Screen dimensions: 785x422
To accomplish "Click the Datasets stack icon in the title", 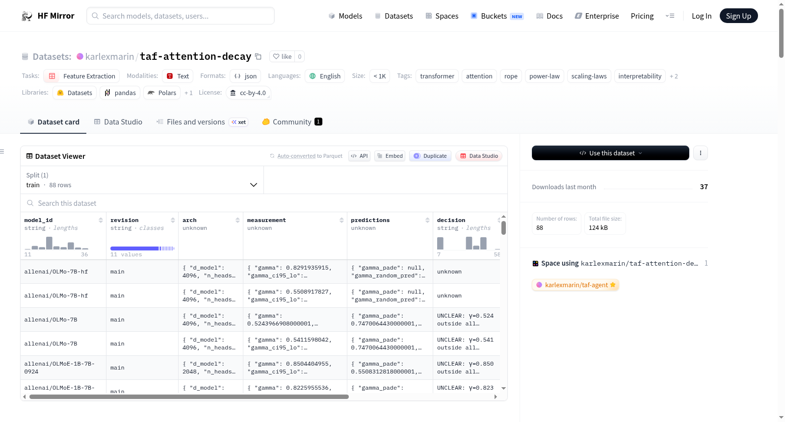I will coord(25,57).
